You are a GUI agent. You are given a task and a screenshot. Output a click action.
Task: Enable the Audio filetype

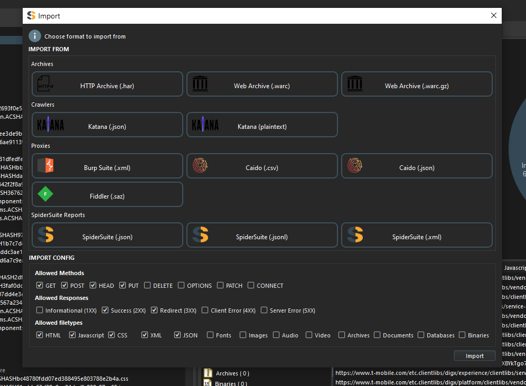[x=276, y=335]
